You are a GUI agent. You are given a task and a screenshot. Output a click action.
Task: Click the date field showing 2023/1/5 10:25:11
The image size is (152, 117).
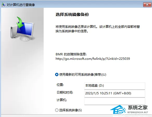point(115,94)
